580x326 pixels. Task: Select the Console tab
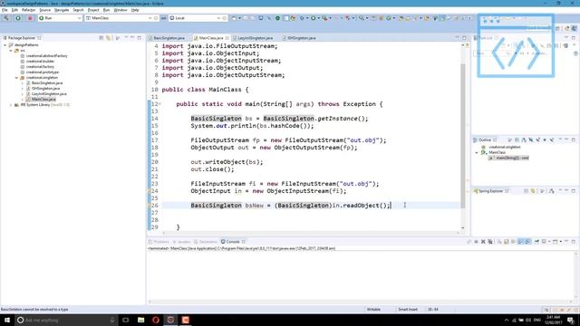233,242
